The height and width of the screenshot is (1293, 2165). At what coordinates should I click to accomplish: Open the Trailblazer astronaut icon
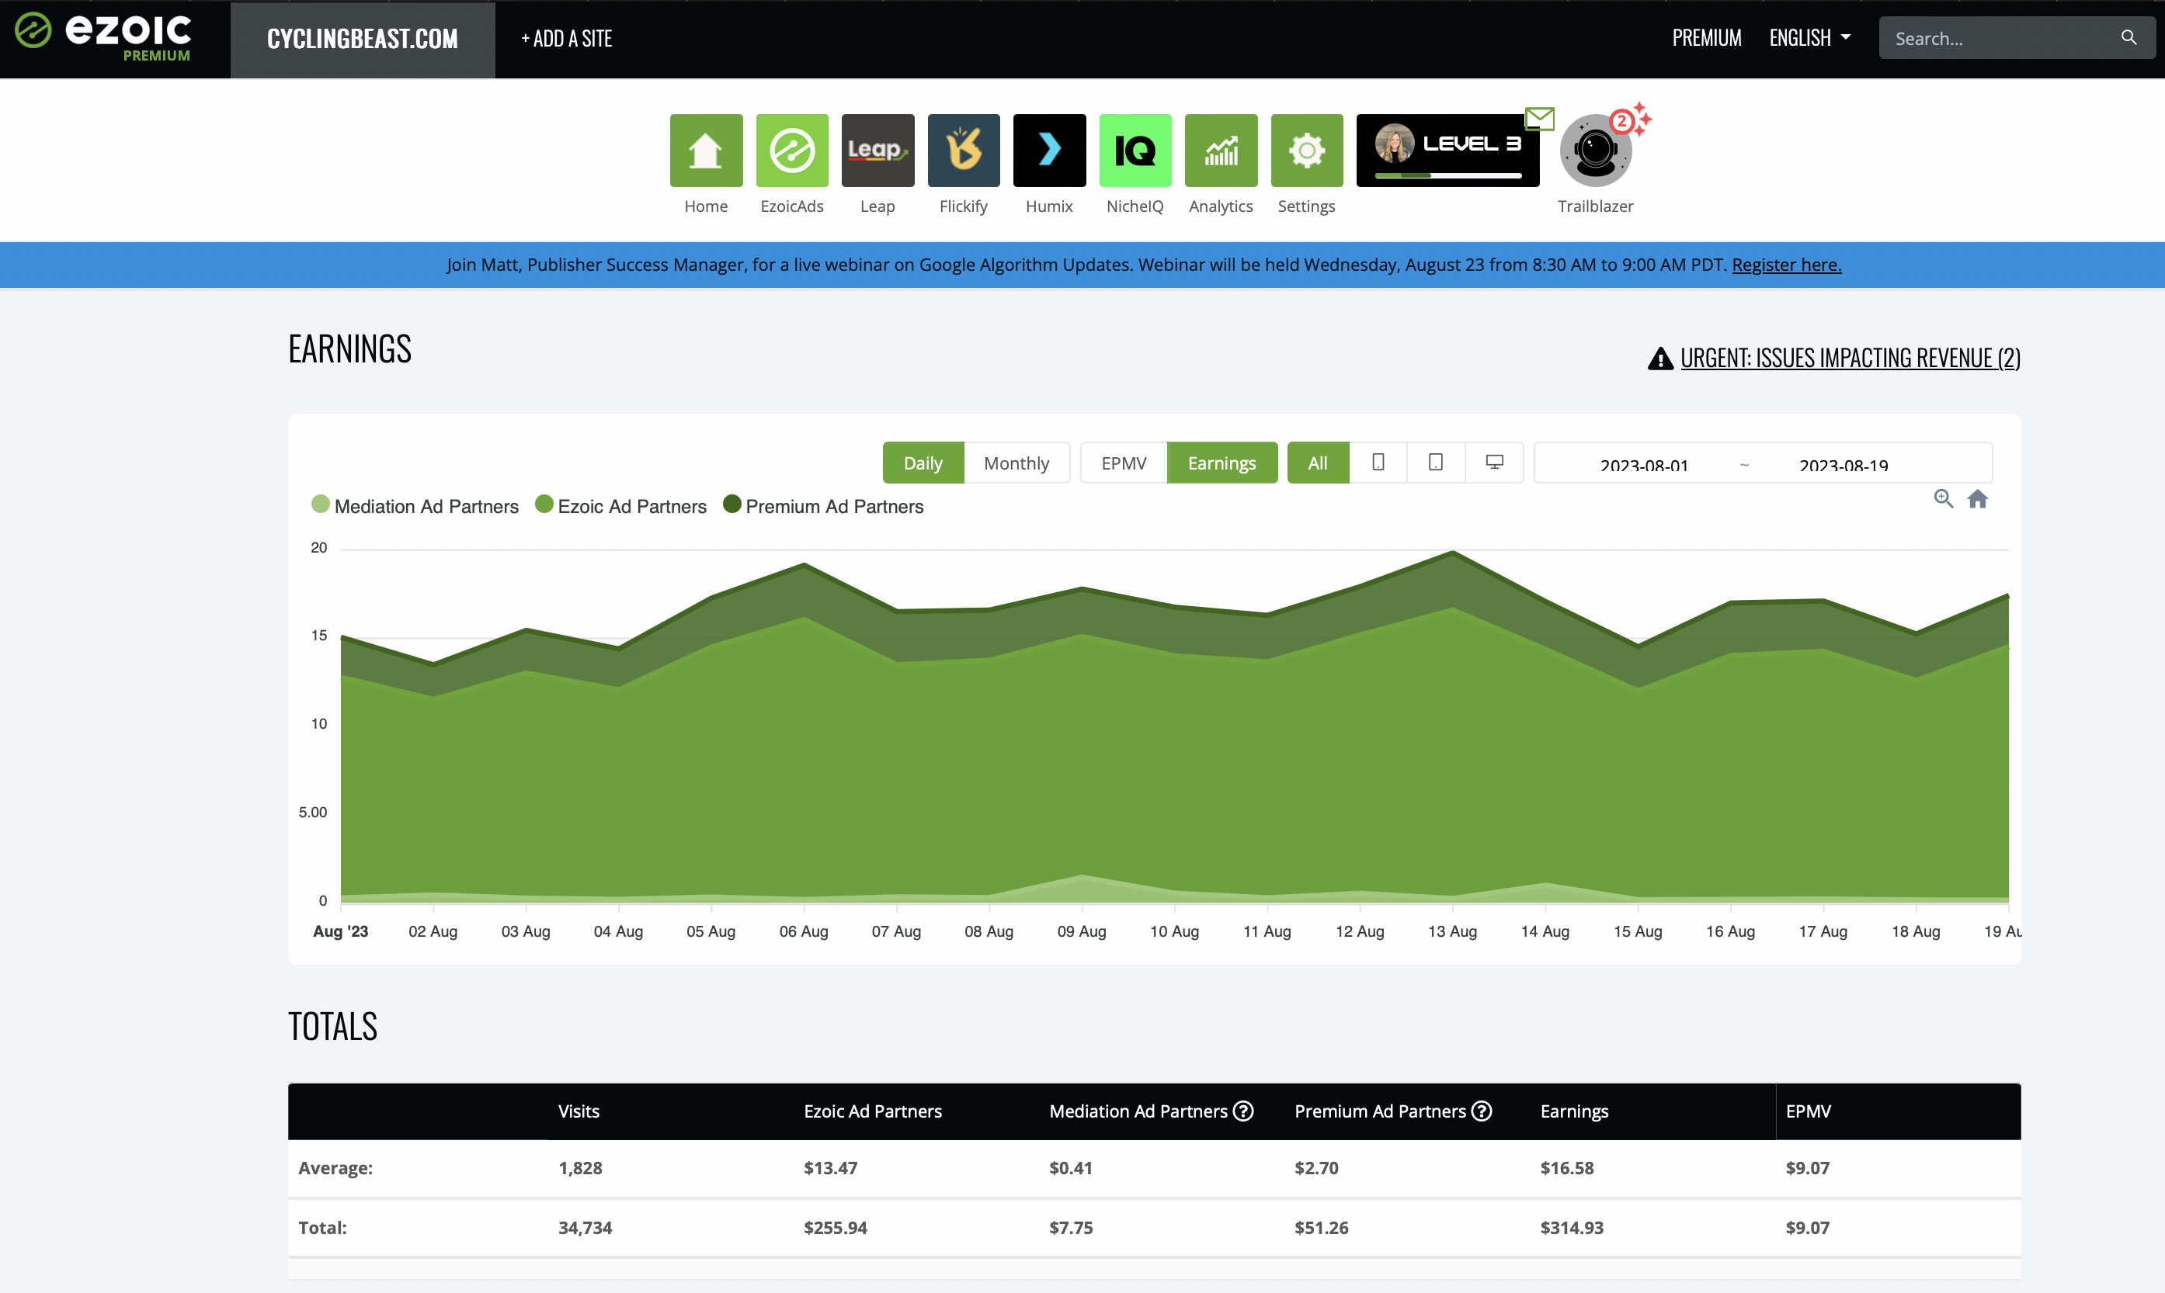pyautogui.click(x=1595, y=150)
